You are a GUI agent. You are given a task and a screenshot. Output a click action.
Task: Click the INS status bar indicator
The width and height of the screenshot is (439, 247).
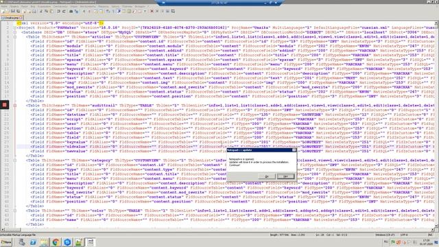pos(430,235)
